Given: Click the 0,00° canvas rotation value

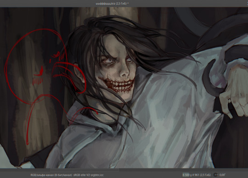Looking at the screenshot, I should click(x=222, y=175).
